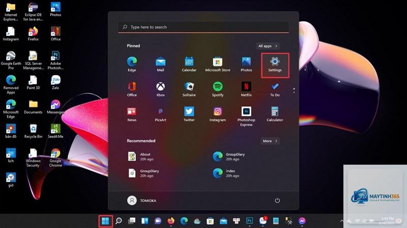The height and width of the screenshot is (228, 407).
Task: Open Search from the taskbar
Action: pyautogui.click(x=119, y=221)
